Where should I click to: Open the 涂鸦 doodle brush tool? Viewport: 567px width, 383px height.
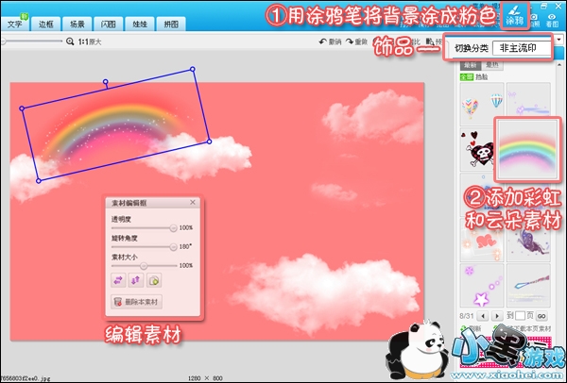[515, 15]
